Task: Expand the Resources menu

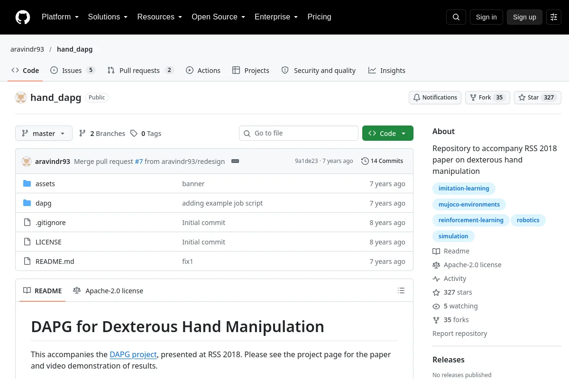Action: point(160,17)
